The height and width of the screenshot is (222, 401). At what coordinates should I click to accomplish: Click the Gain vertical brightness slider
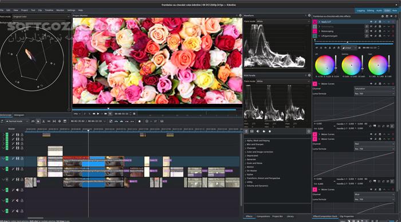[x=389, y=65]
